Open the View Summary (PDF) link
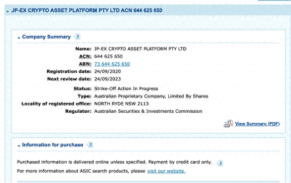The width and height of the screenshot is (291, 183). tap(257, 124)
